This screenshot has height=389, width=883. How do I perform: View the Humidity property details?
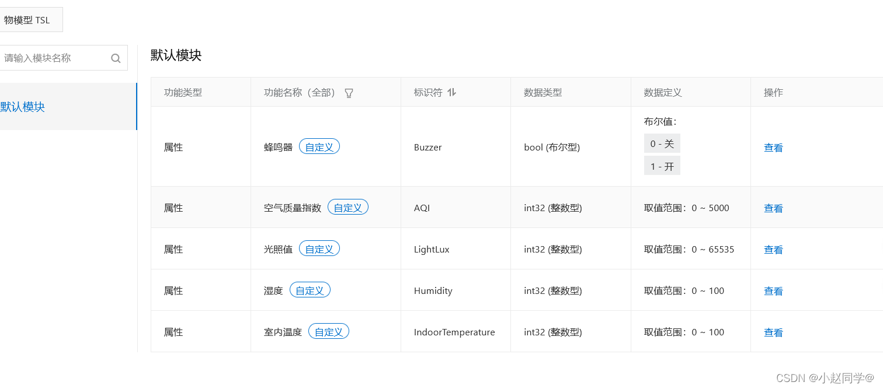click(773, 290)
